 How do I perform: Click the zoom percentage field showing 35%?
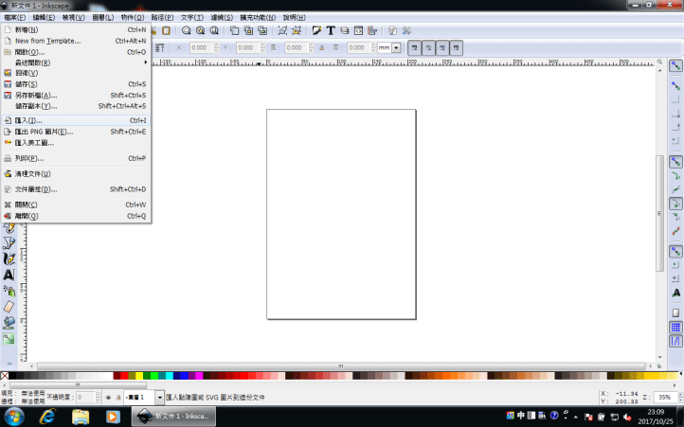tap(664, 398)
